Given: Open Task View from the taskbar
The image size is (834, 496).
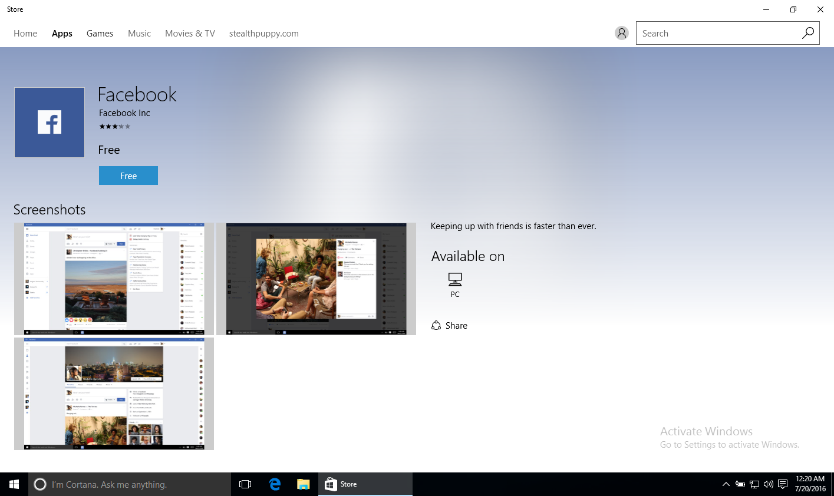Looking at the screenshot, I should click(245, 484).
